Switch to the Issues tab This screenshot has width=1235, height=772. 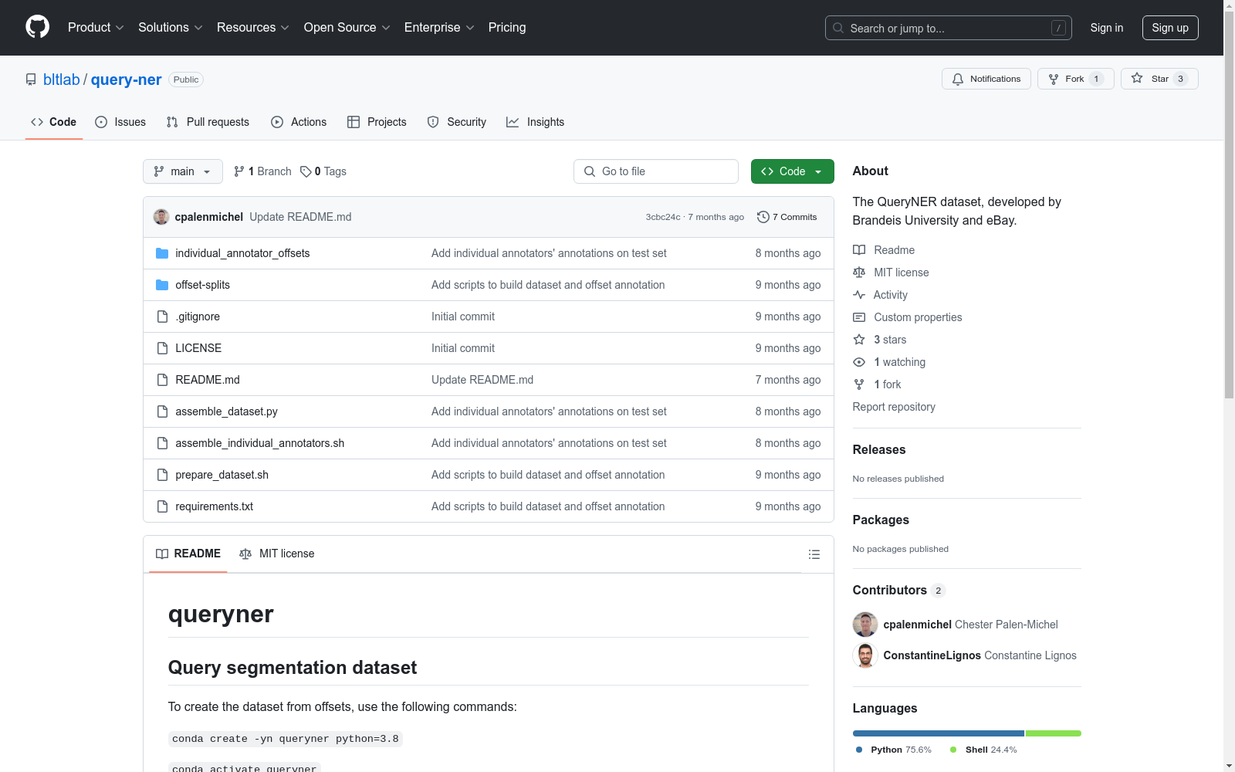click(x=120, y=122)
